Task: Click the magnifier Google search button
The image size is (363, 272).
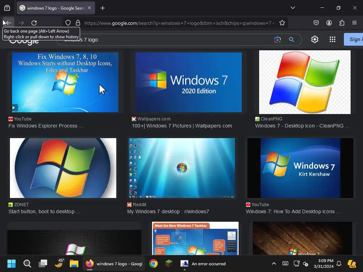Action: [x=292, y=40]
